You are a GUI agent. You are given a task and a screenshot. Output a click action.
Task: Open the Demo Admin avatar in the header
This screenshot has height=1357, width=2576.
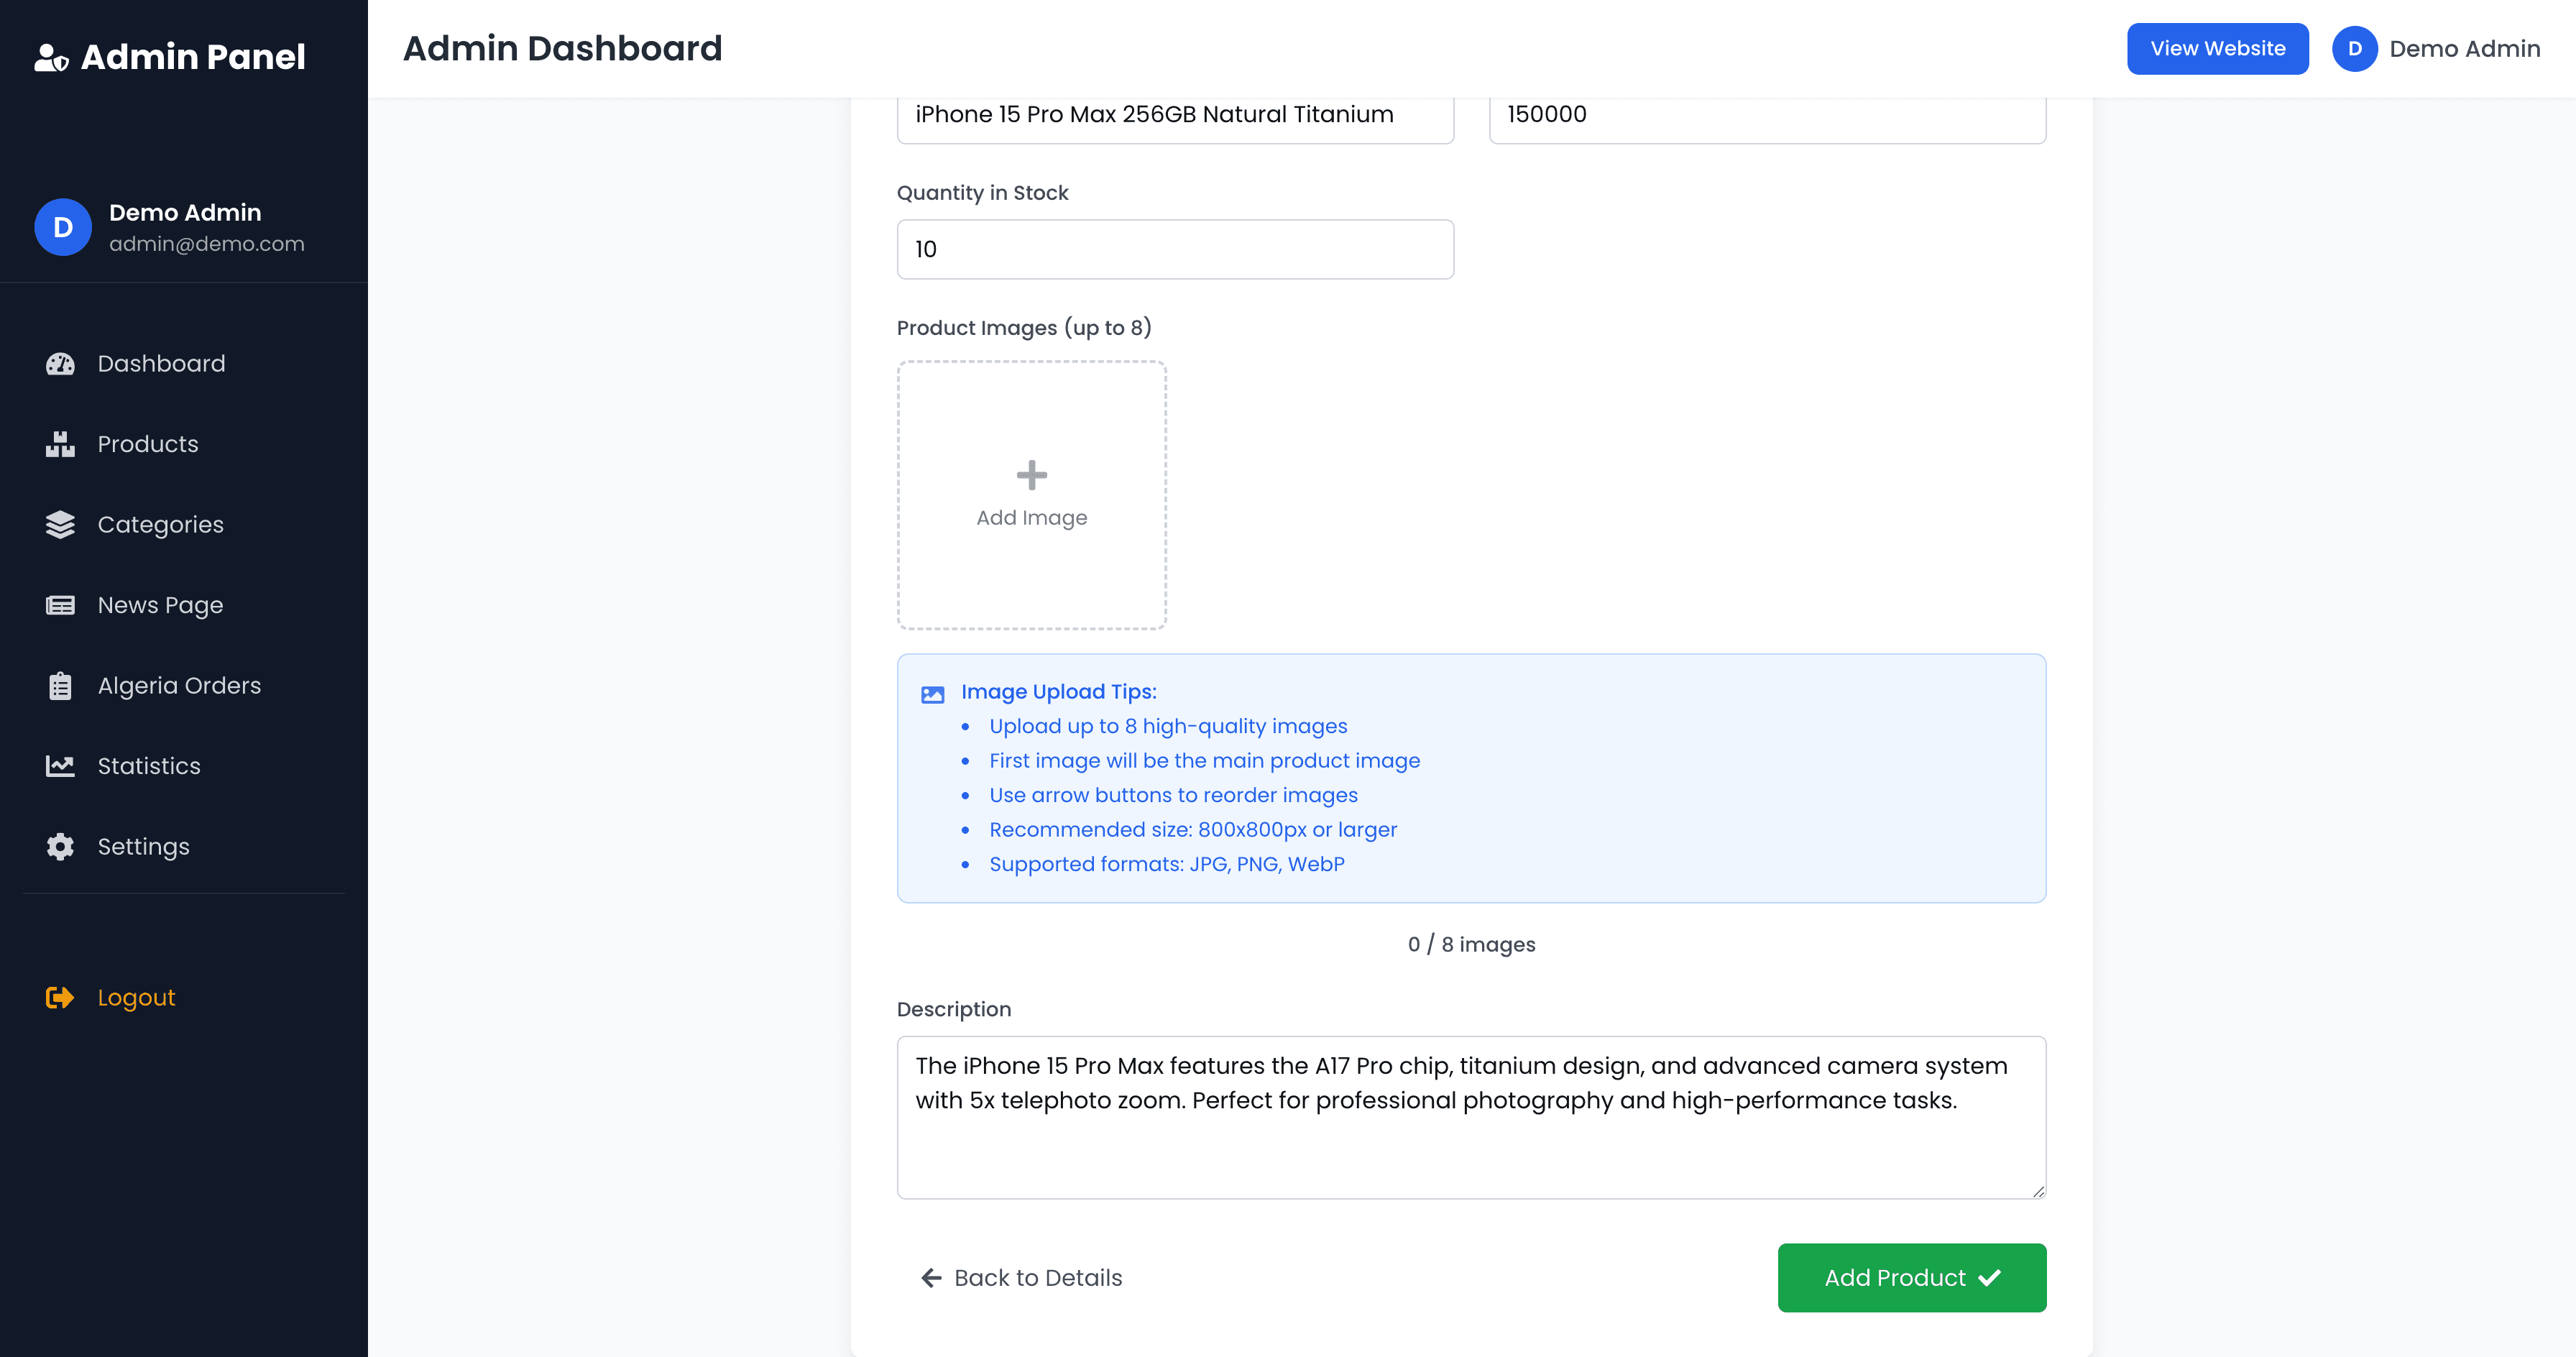pyautogui.click(x=2354, y=49)
